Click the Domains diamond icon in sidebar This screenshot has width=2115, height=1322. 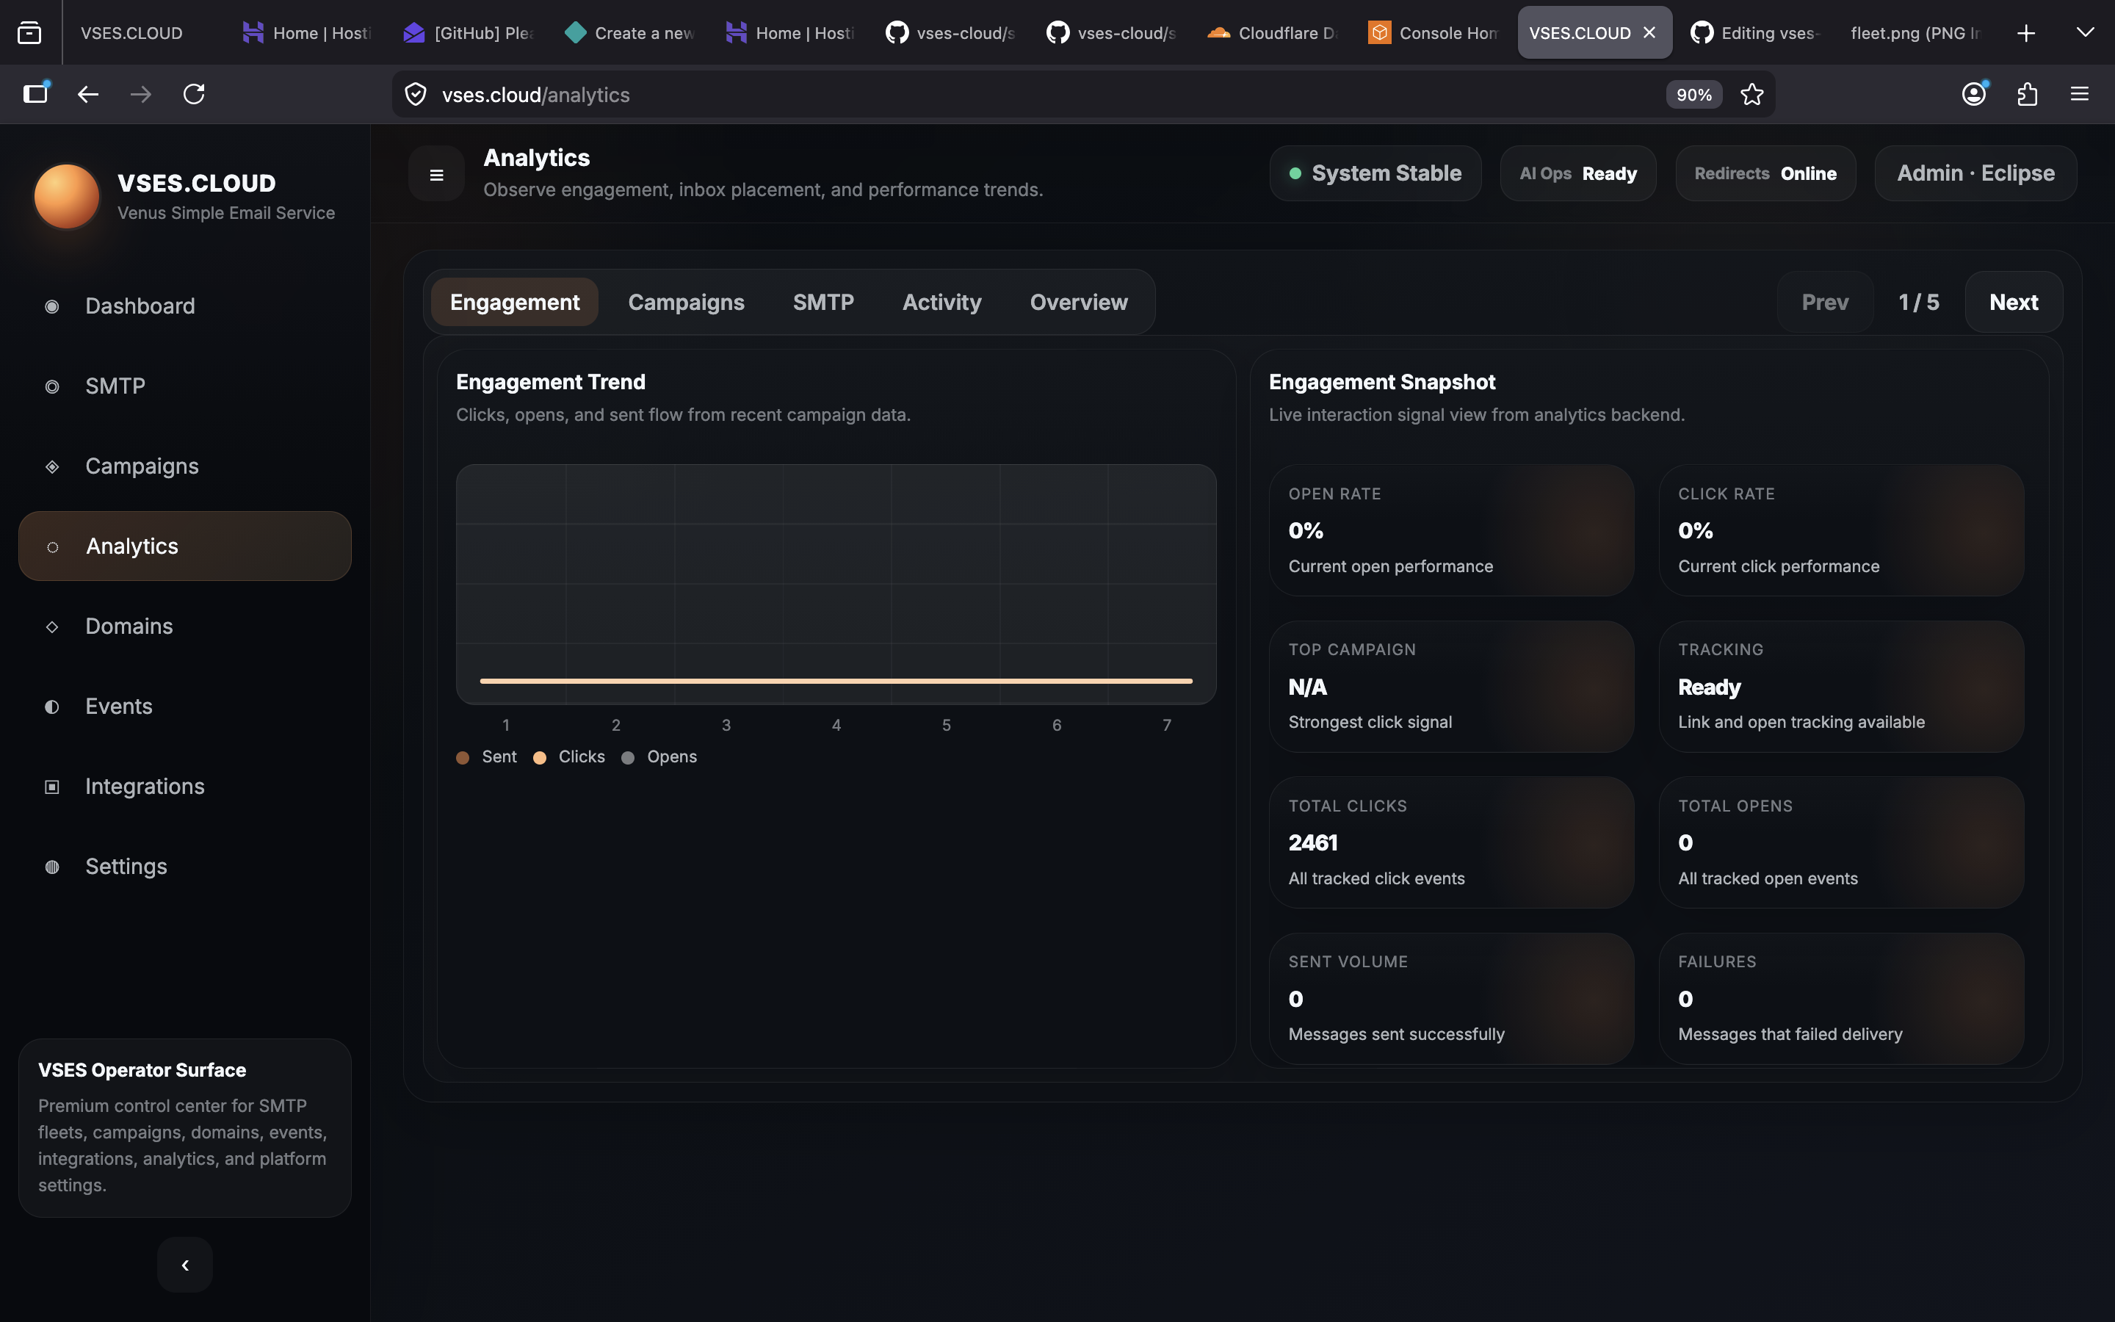coord(52,627)
